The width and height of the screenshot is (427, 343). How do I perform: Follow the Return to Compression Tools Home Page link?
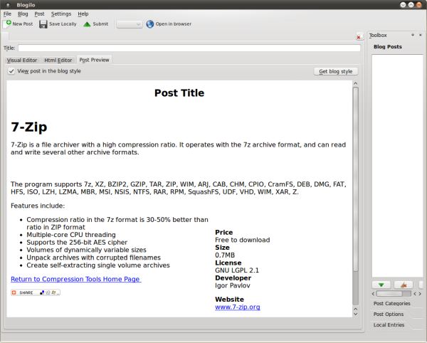75,279
